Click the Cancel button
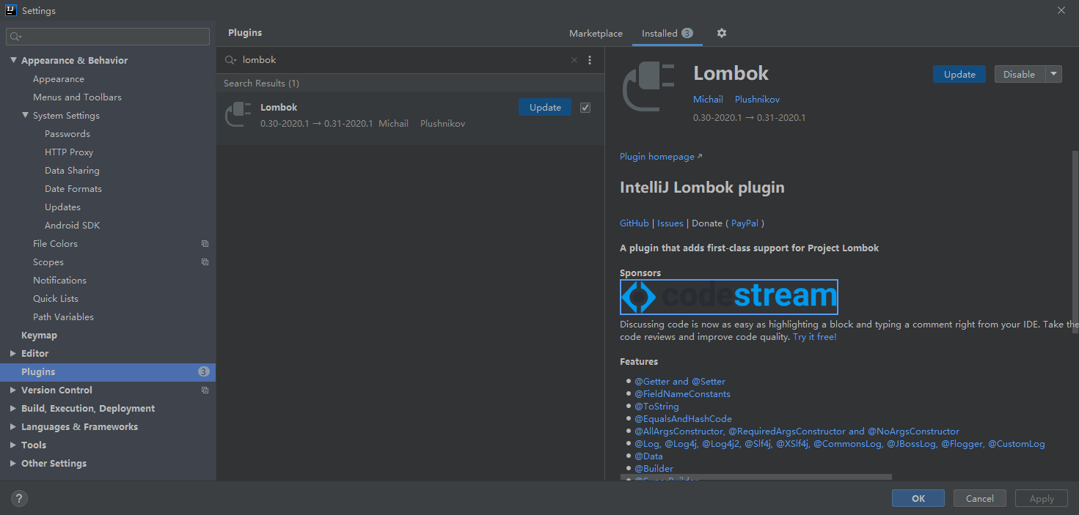 point(980,498)
